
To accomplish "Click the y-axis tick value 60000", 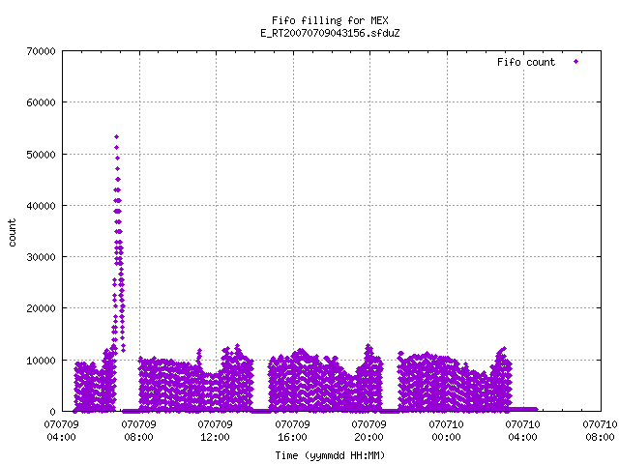I will (41, 102).
